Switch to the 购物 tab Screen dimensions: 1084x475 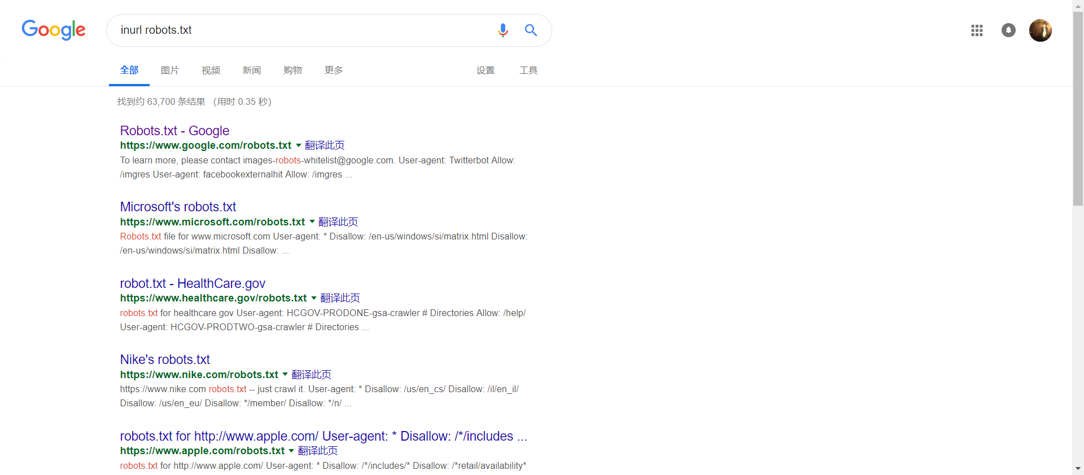(292, 70)
